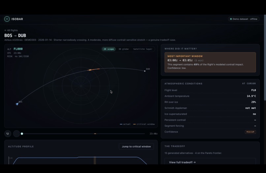Click the Demo dataset offline status badge
This screenshot has width=266, height=173.
(x=244, y=19)
